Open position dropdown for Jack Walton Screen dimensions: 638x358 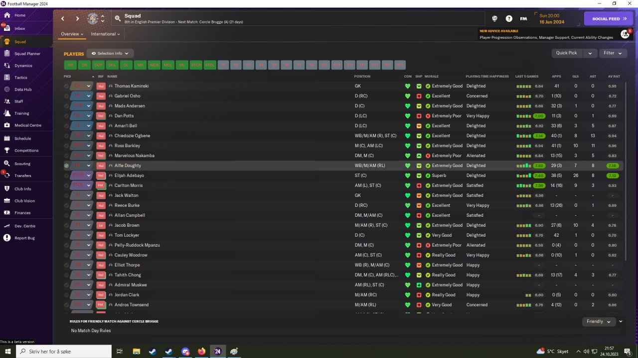pos(89,195)
